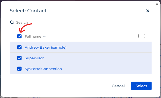Screen dimensions: 161x98
Task: Toggle the select-all checkbox beside Full name
Action: 19,36
